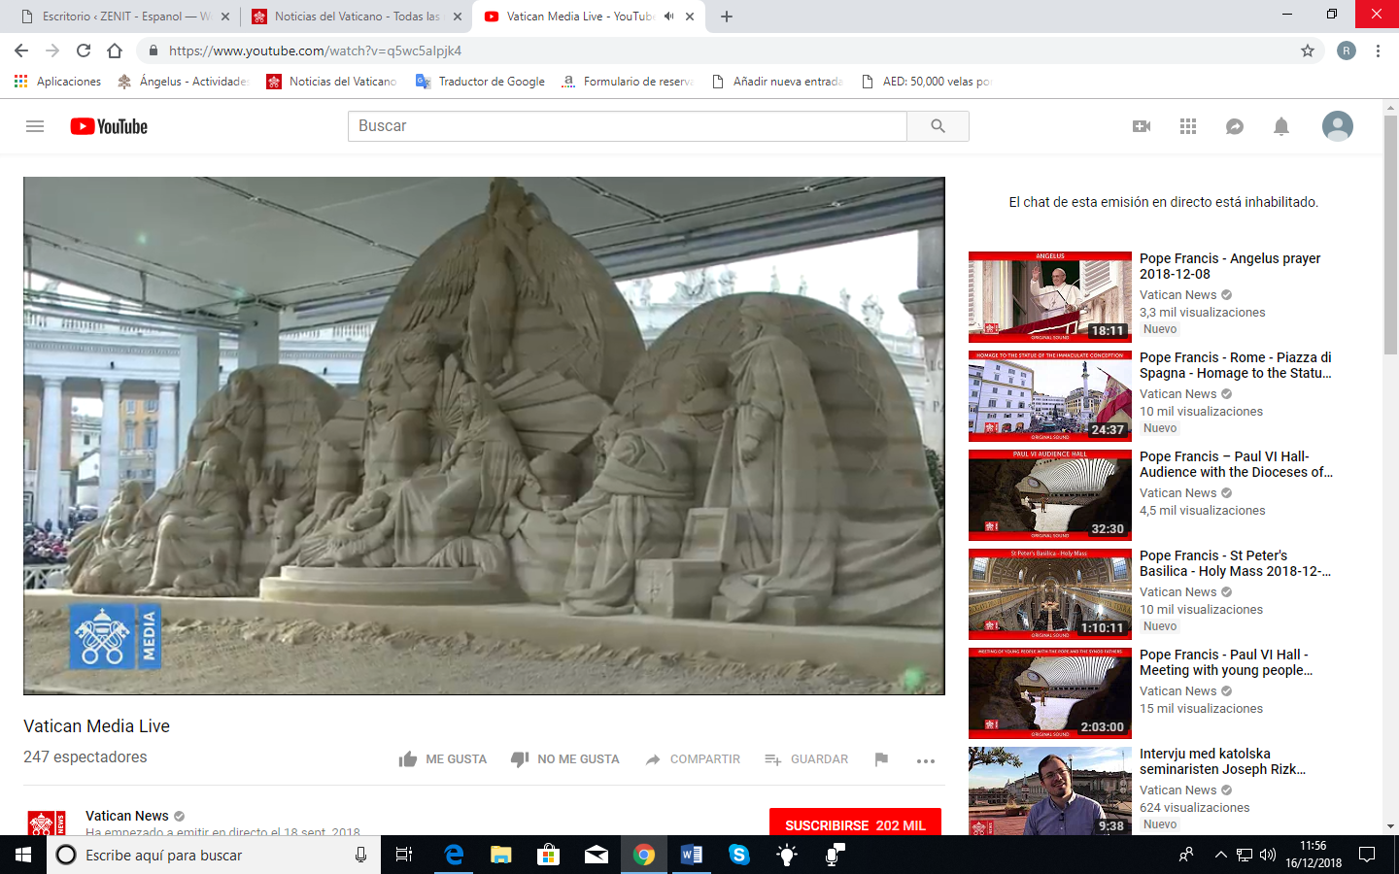The width and height of the screenshot is (1399, 874).
Task: Open the YouTube apps grid
Action: 1188,126
